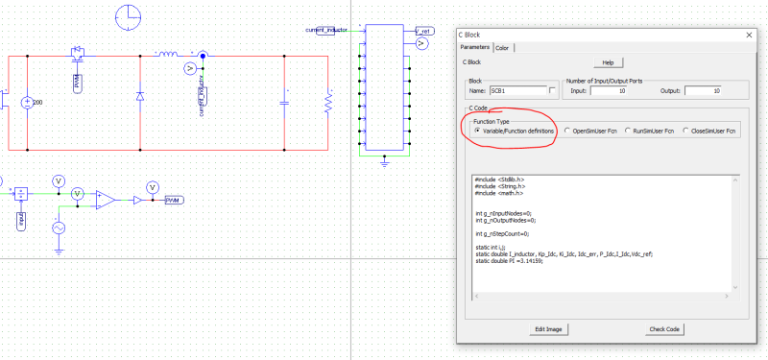This screenshot has height=360, width=768.
Task: Switch to the Color tab
Action: click(503, 48)
